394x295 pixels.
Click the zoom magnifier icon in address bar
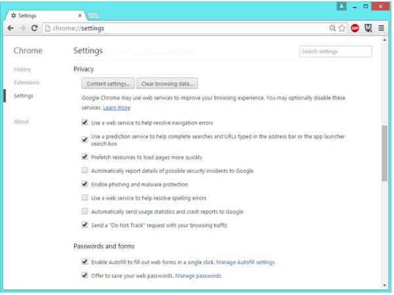click(332, 28)
